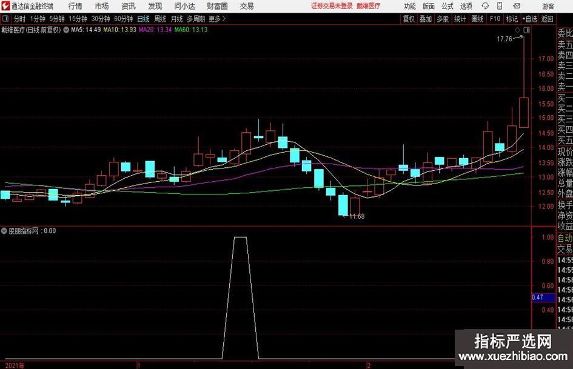Open the 多周期 multi-period view
Image resolution: width=573 pixels, height=369 pixels.
click(196, 19)
